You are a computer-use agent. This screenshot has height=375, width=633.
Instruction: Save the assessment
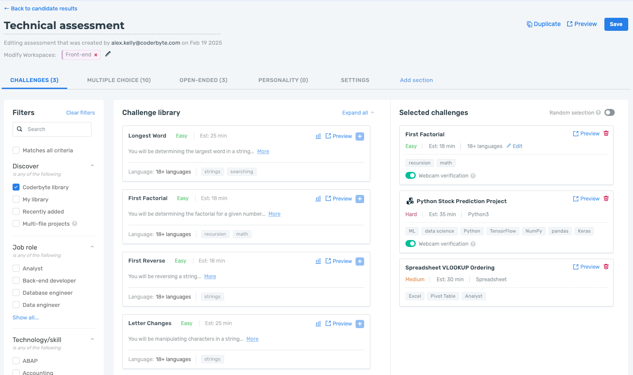616,24
